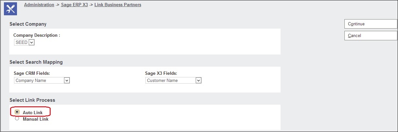Click the Manual Link label text
This screenshot has height=132, width=398.
[36, 119]
